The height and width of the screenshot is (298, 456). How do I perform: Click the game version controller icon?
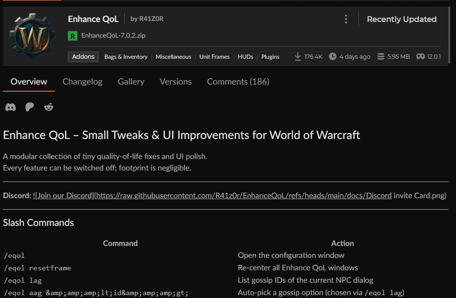420,56
